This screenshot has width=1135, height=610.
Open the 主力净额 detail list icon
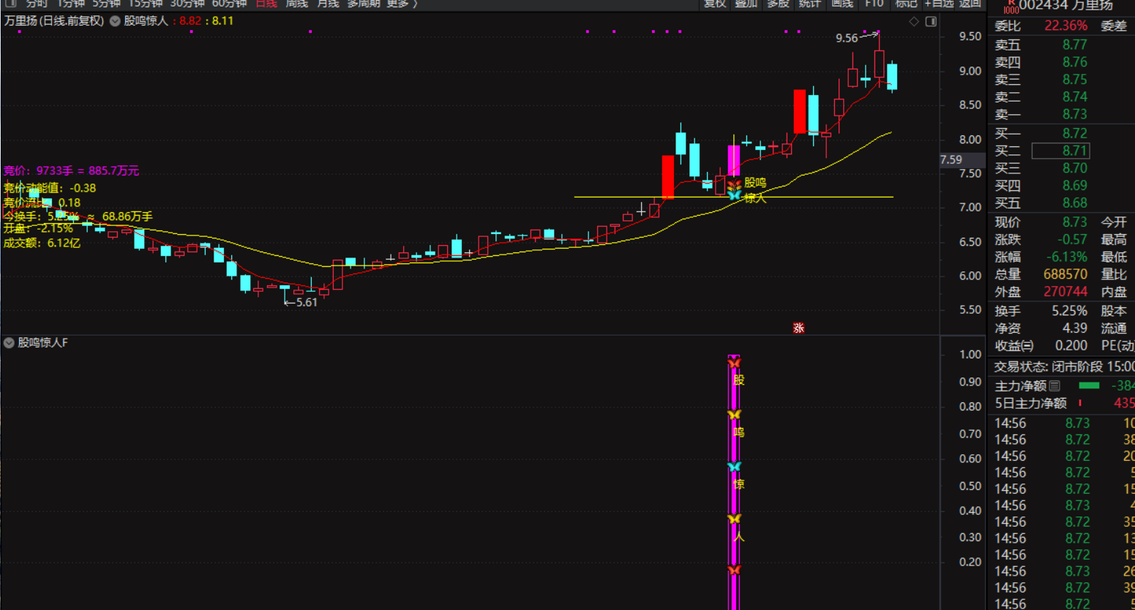(1055, 385)
